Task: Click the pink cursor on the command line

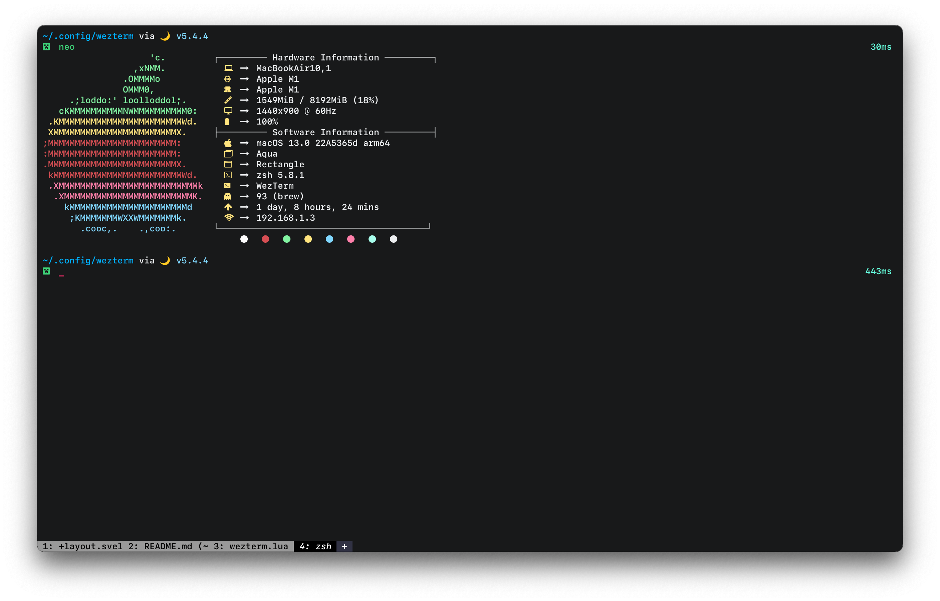Action: [x=61, y=276]
